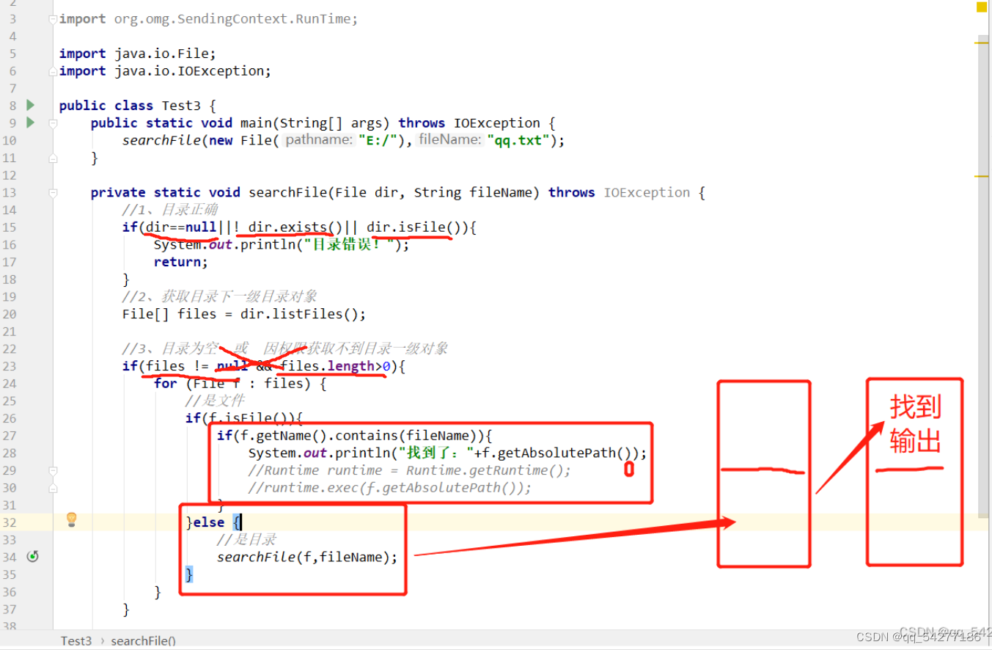Collapse the main method fold marker at line 9
992x650 pixels.
(x=53, y=123)
